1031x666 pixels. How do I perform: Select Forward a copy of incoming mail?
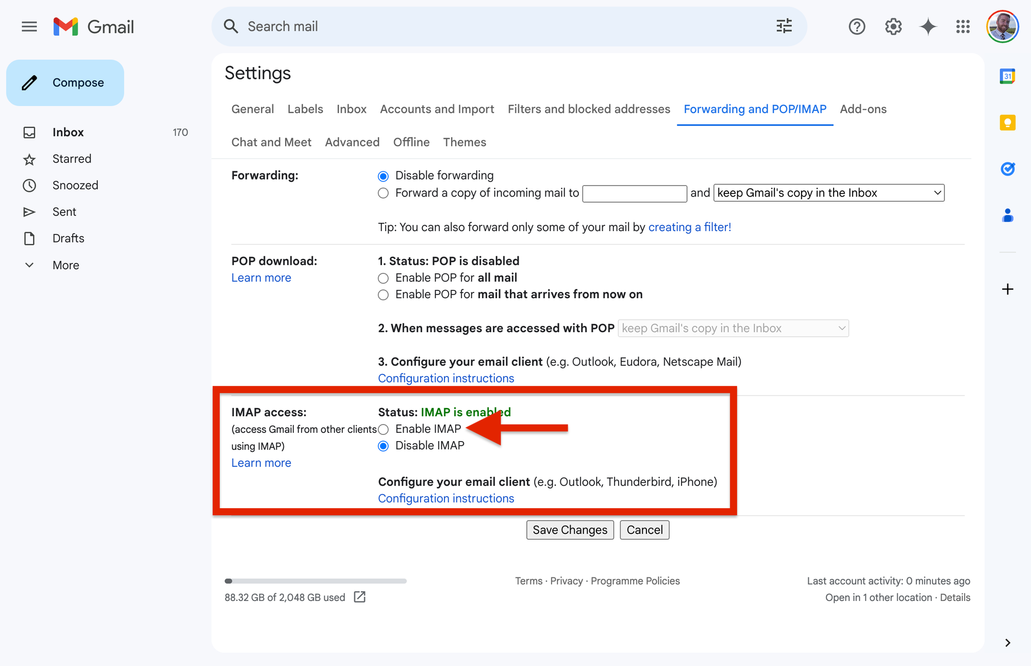(x=383, y=193)
